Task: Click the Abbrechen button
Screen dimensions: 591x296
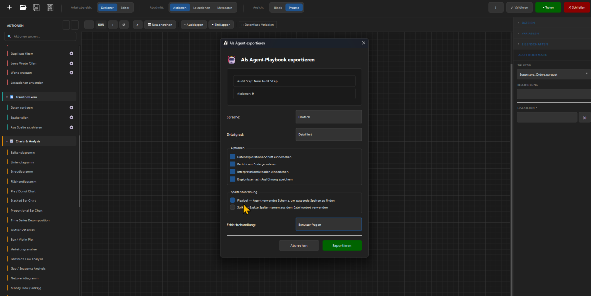Action: coord(298,245)
